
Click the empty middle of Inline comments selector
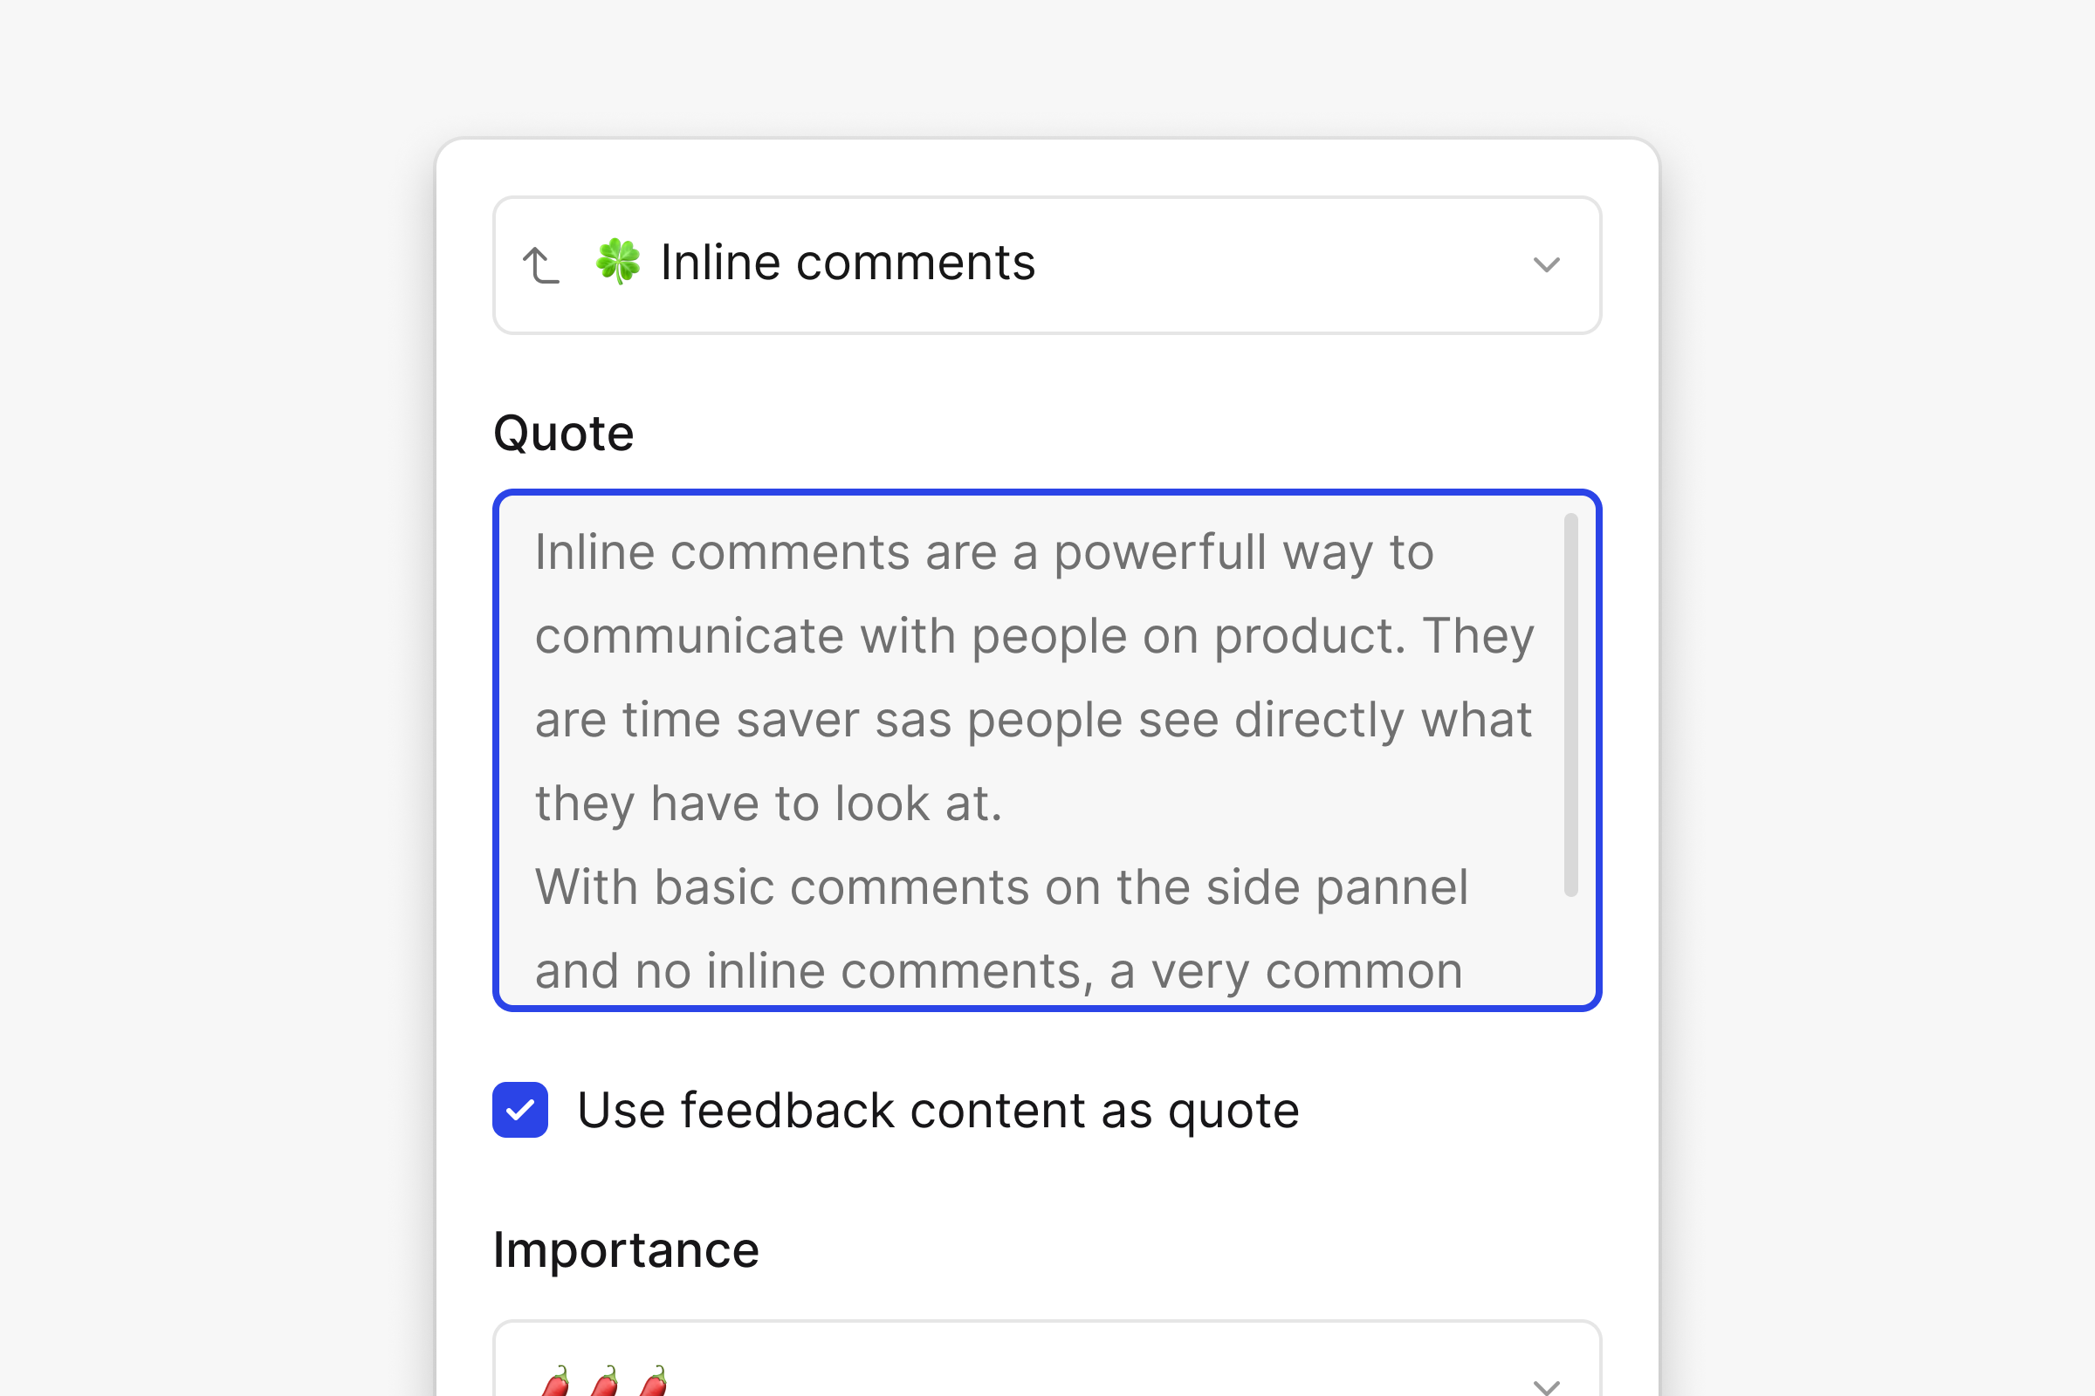1282,265
